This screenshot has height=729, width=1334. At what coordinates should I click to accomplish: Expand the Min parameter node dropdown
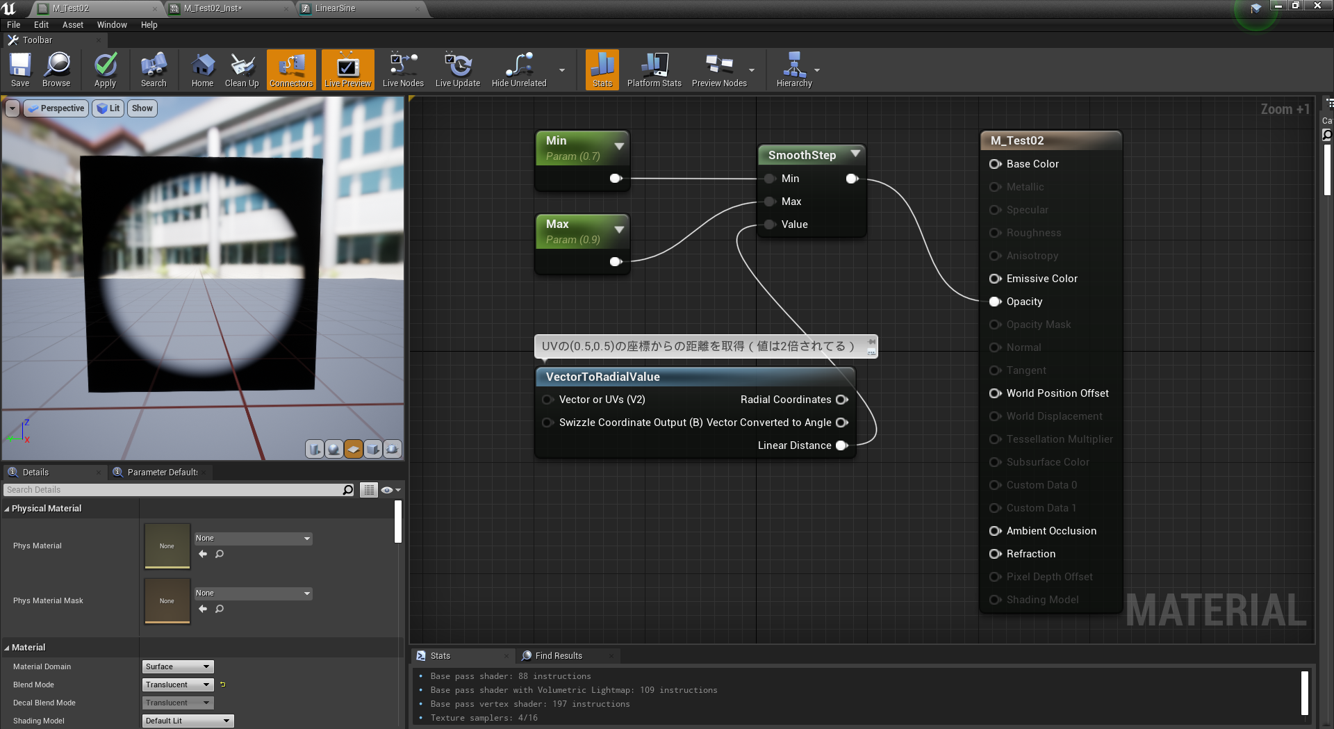pyautogui.click(x=619, y=147)
